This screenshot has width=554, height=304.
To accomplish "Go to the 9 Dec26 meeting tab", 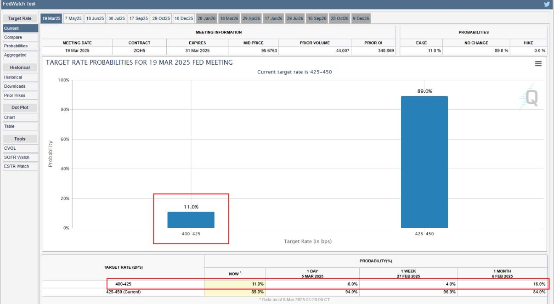I will point(362,18).
